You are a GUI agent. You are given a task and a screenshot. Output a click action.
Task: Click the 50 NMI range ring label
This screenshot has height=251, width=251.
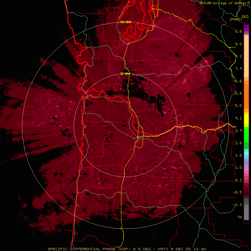pyautogui.click(x=125, y=74)
